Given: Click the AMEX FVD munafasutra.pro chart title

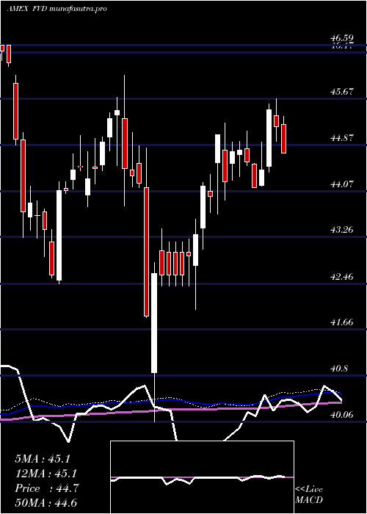Looking at the screenshot, I should tap(57, 9).
